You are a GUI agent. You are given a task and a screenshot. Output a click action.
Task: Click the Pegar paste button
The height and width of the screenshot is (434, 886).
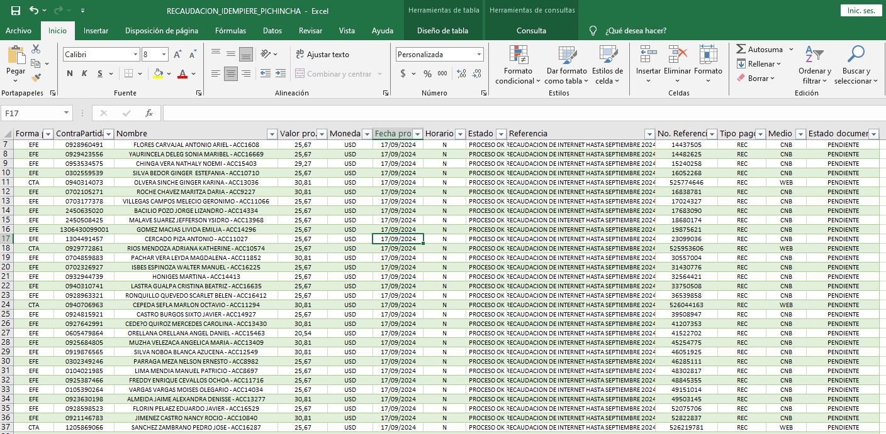(x=16, y=63)
